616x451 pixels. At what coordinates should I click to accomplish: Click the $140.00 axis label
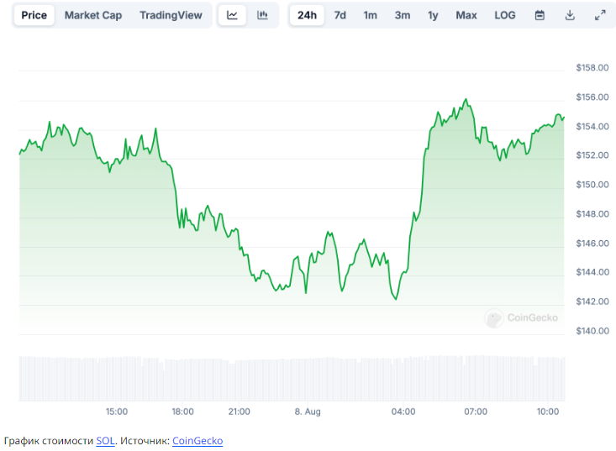[x=592, y=331]
